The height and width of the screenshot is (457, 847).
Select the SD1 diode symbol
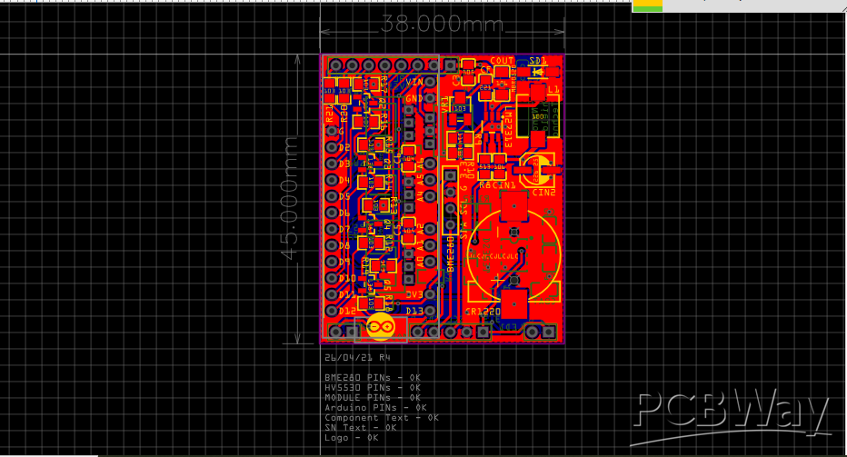[538, 71]
